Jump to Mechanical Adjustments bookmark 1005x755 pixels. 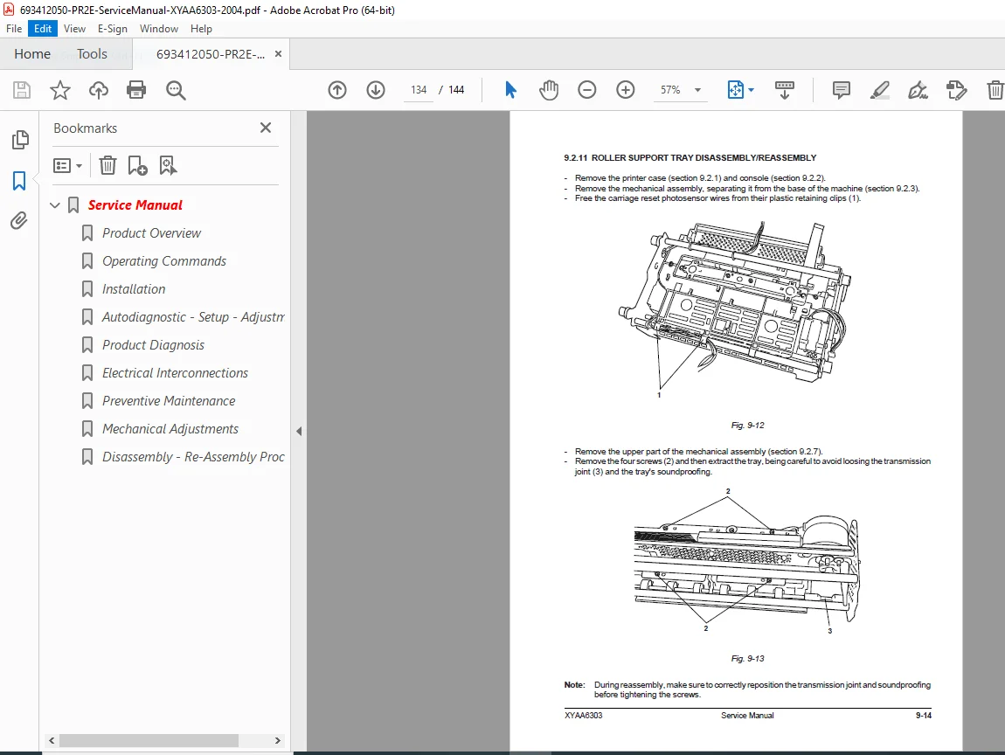[170, 429]
